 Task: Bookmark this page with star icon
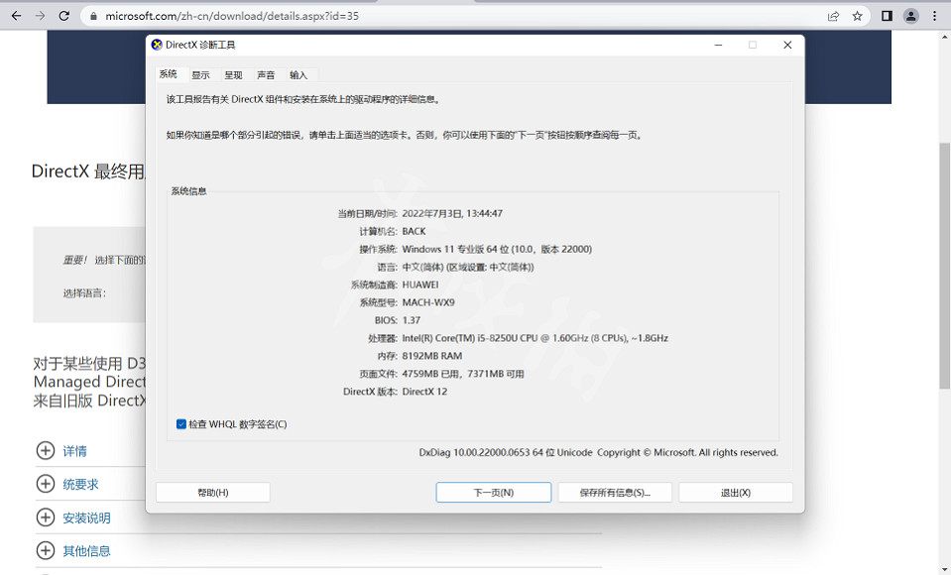pyautogui.click(x=858, y=16)
